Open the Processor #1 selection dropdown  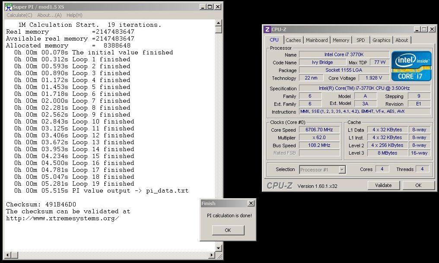342,170
